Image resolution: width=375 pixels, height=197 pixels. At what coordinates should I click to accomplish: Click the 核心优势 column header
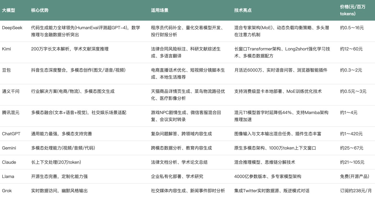coord(40,10)
